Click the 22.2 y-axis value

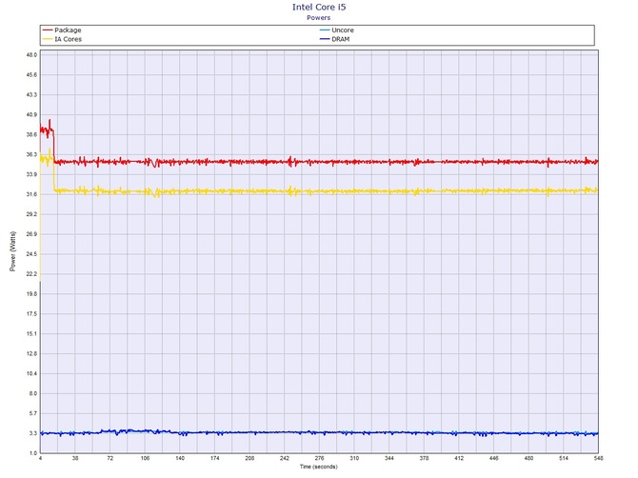[31, 274]
